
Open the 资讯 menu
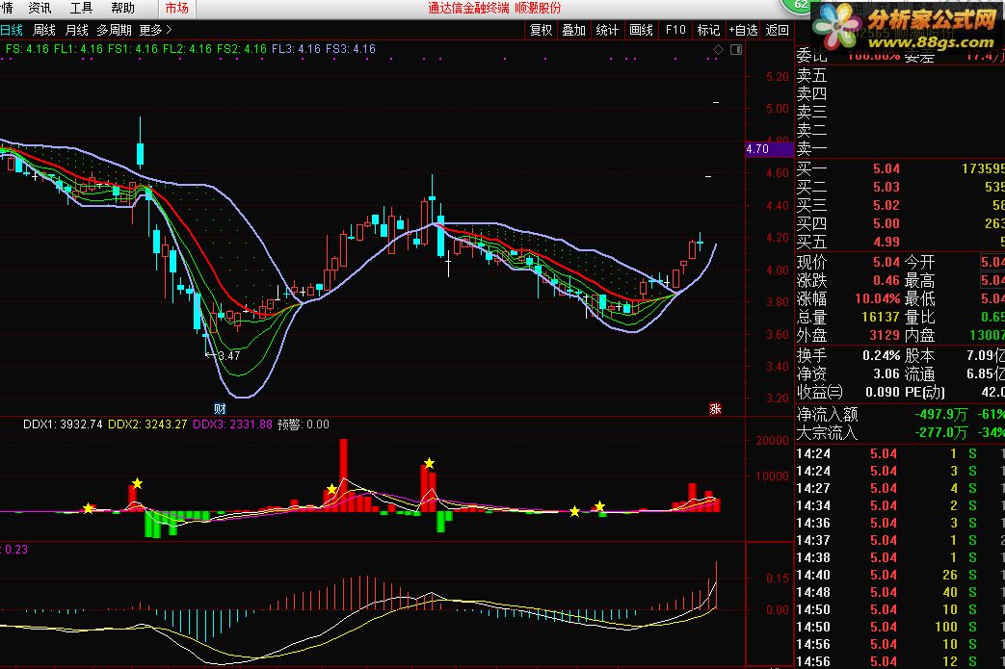click(40, 8)
